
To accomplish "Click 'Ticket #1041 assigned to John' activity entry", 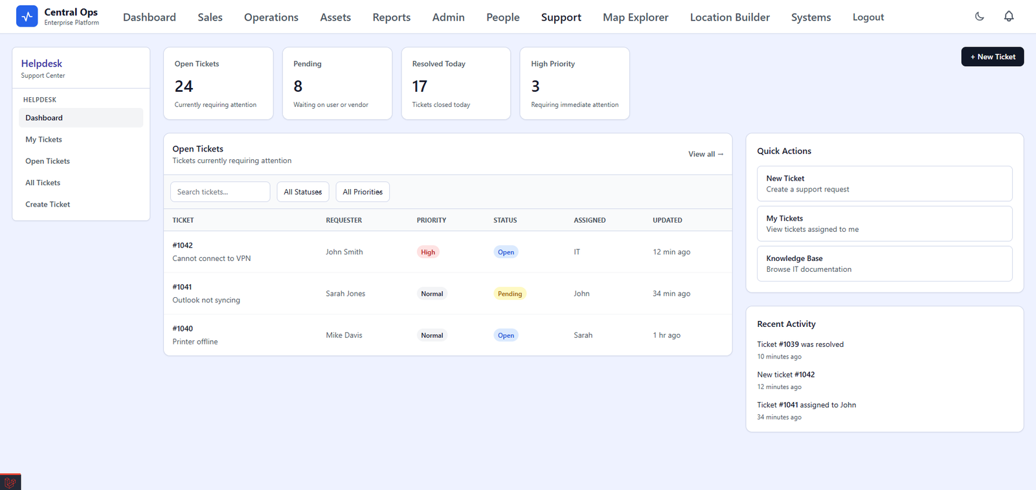I will [807, 405].
